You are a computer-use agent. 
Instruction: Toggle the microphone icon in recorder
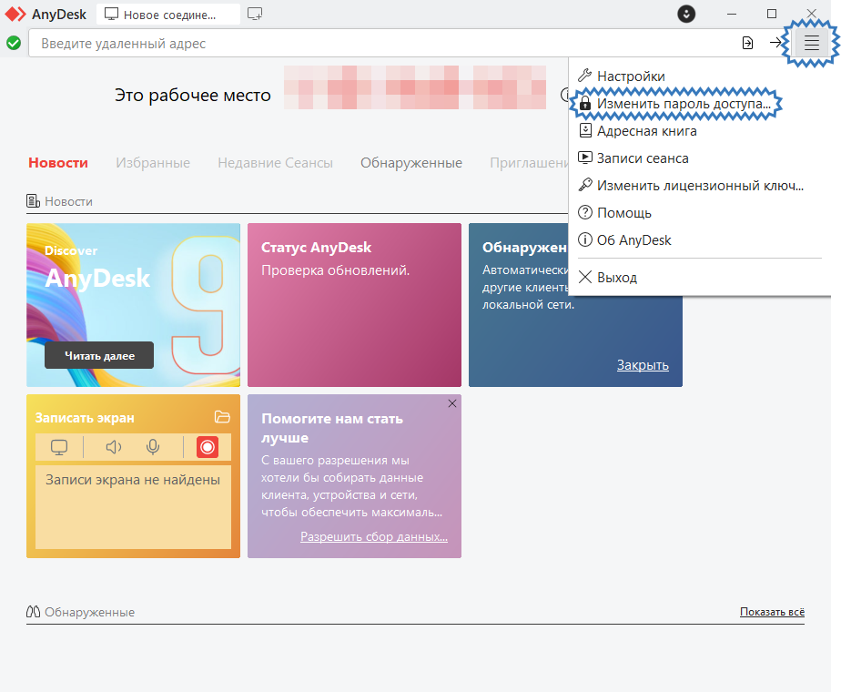[153, 447]
